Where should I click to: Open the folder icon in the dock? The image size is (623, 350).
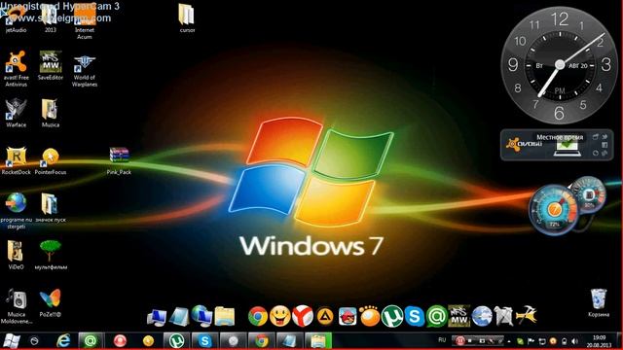[225, 317]
